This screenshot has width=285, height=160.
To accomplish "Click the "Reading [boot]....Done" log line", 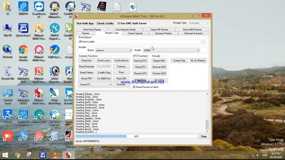I will (87, 129).
